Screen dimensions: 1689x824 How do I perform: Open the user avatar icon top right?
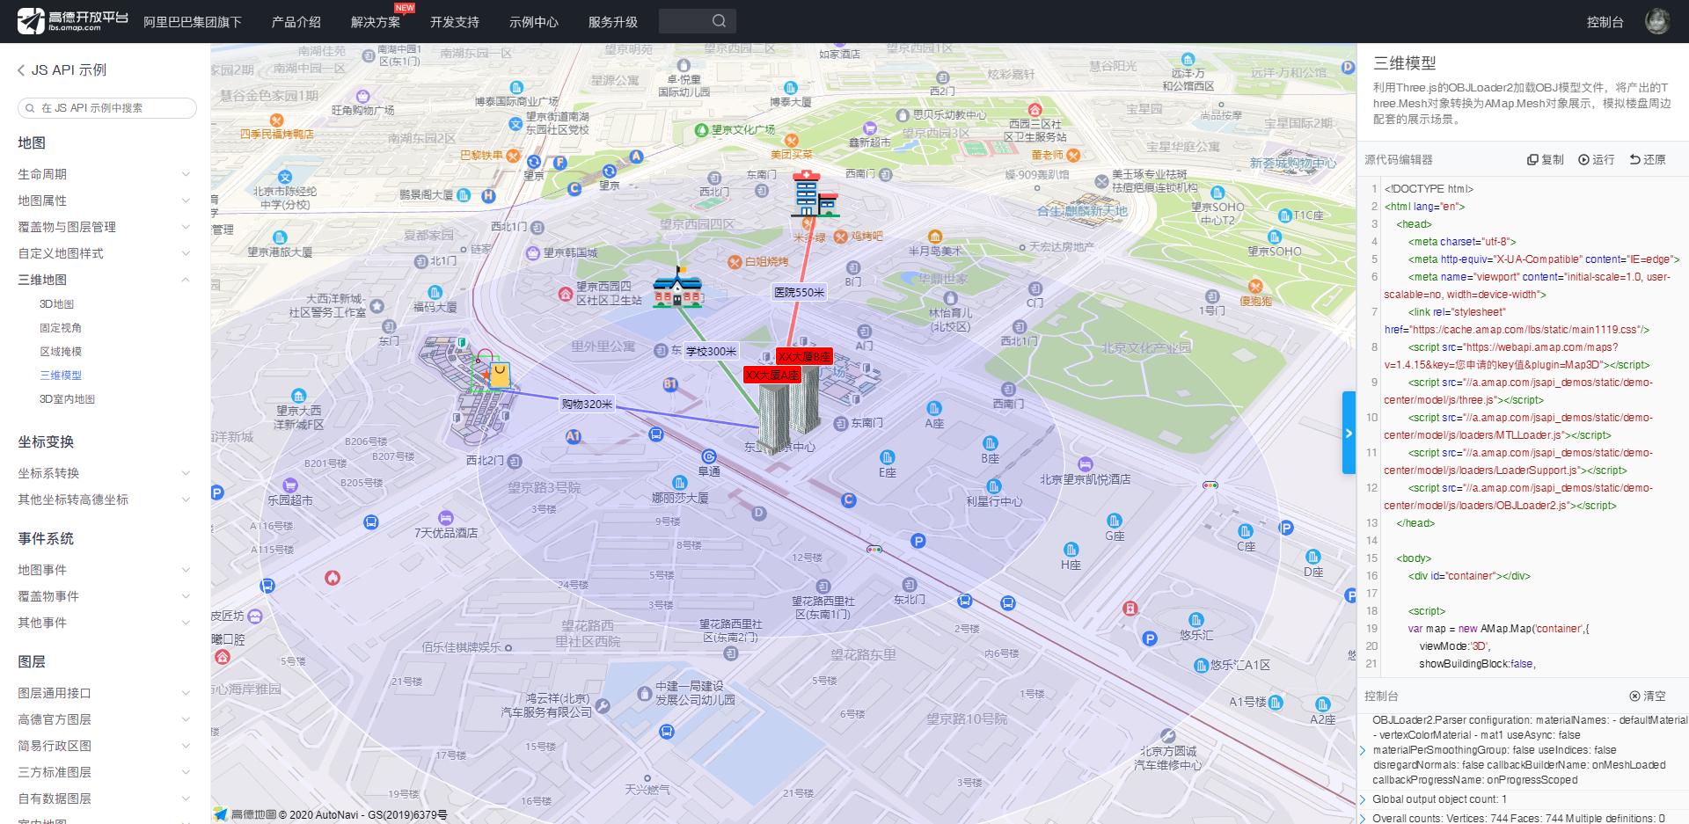click(1657, 19)
